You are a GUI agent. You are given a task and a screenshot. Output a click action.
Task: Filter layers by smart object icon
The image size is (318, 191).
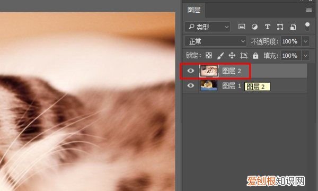pyautogui.click(x=293, y=27)
